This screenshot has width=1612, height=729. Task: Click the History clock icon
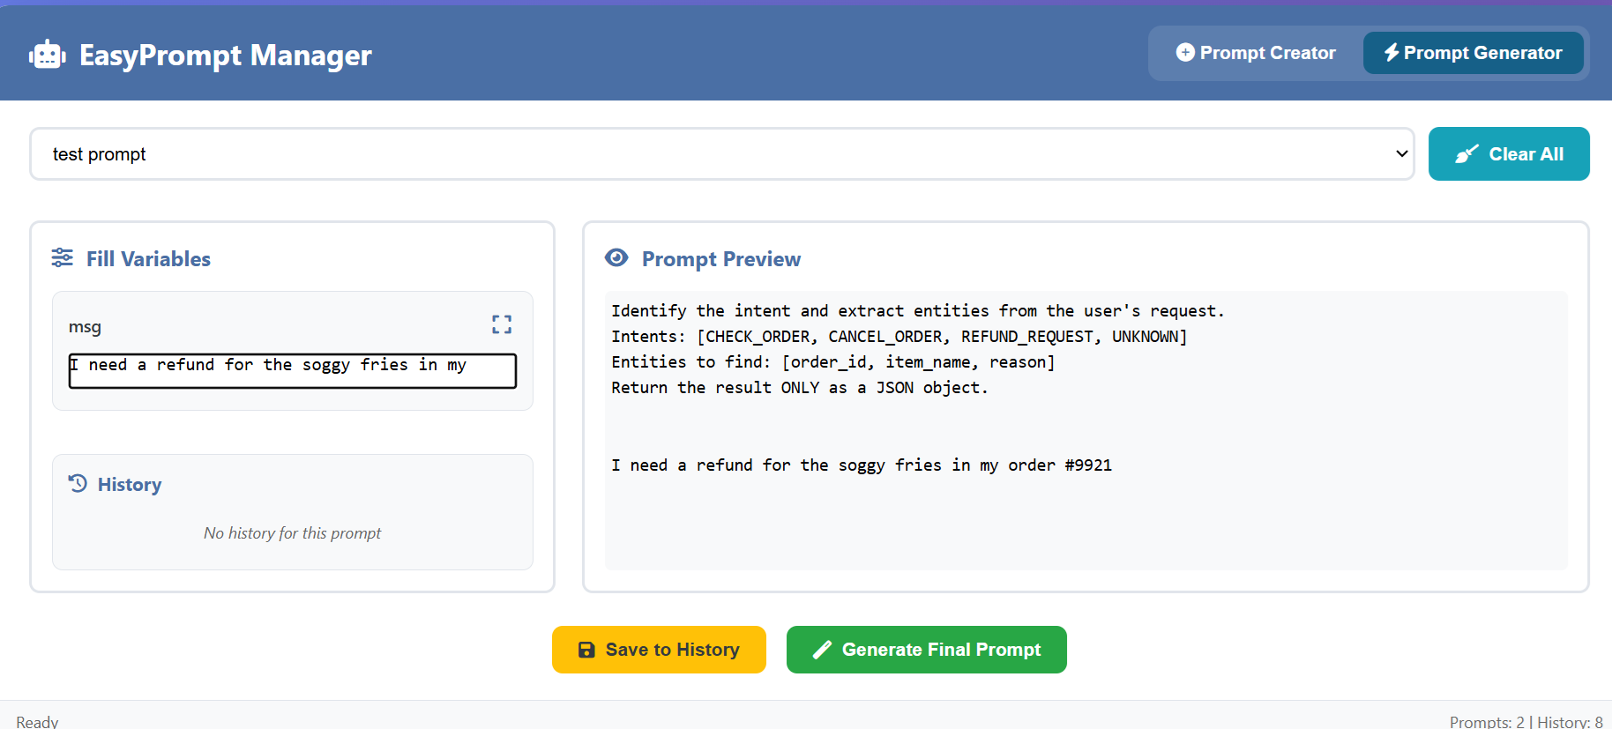coord(78,483)
